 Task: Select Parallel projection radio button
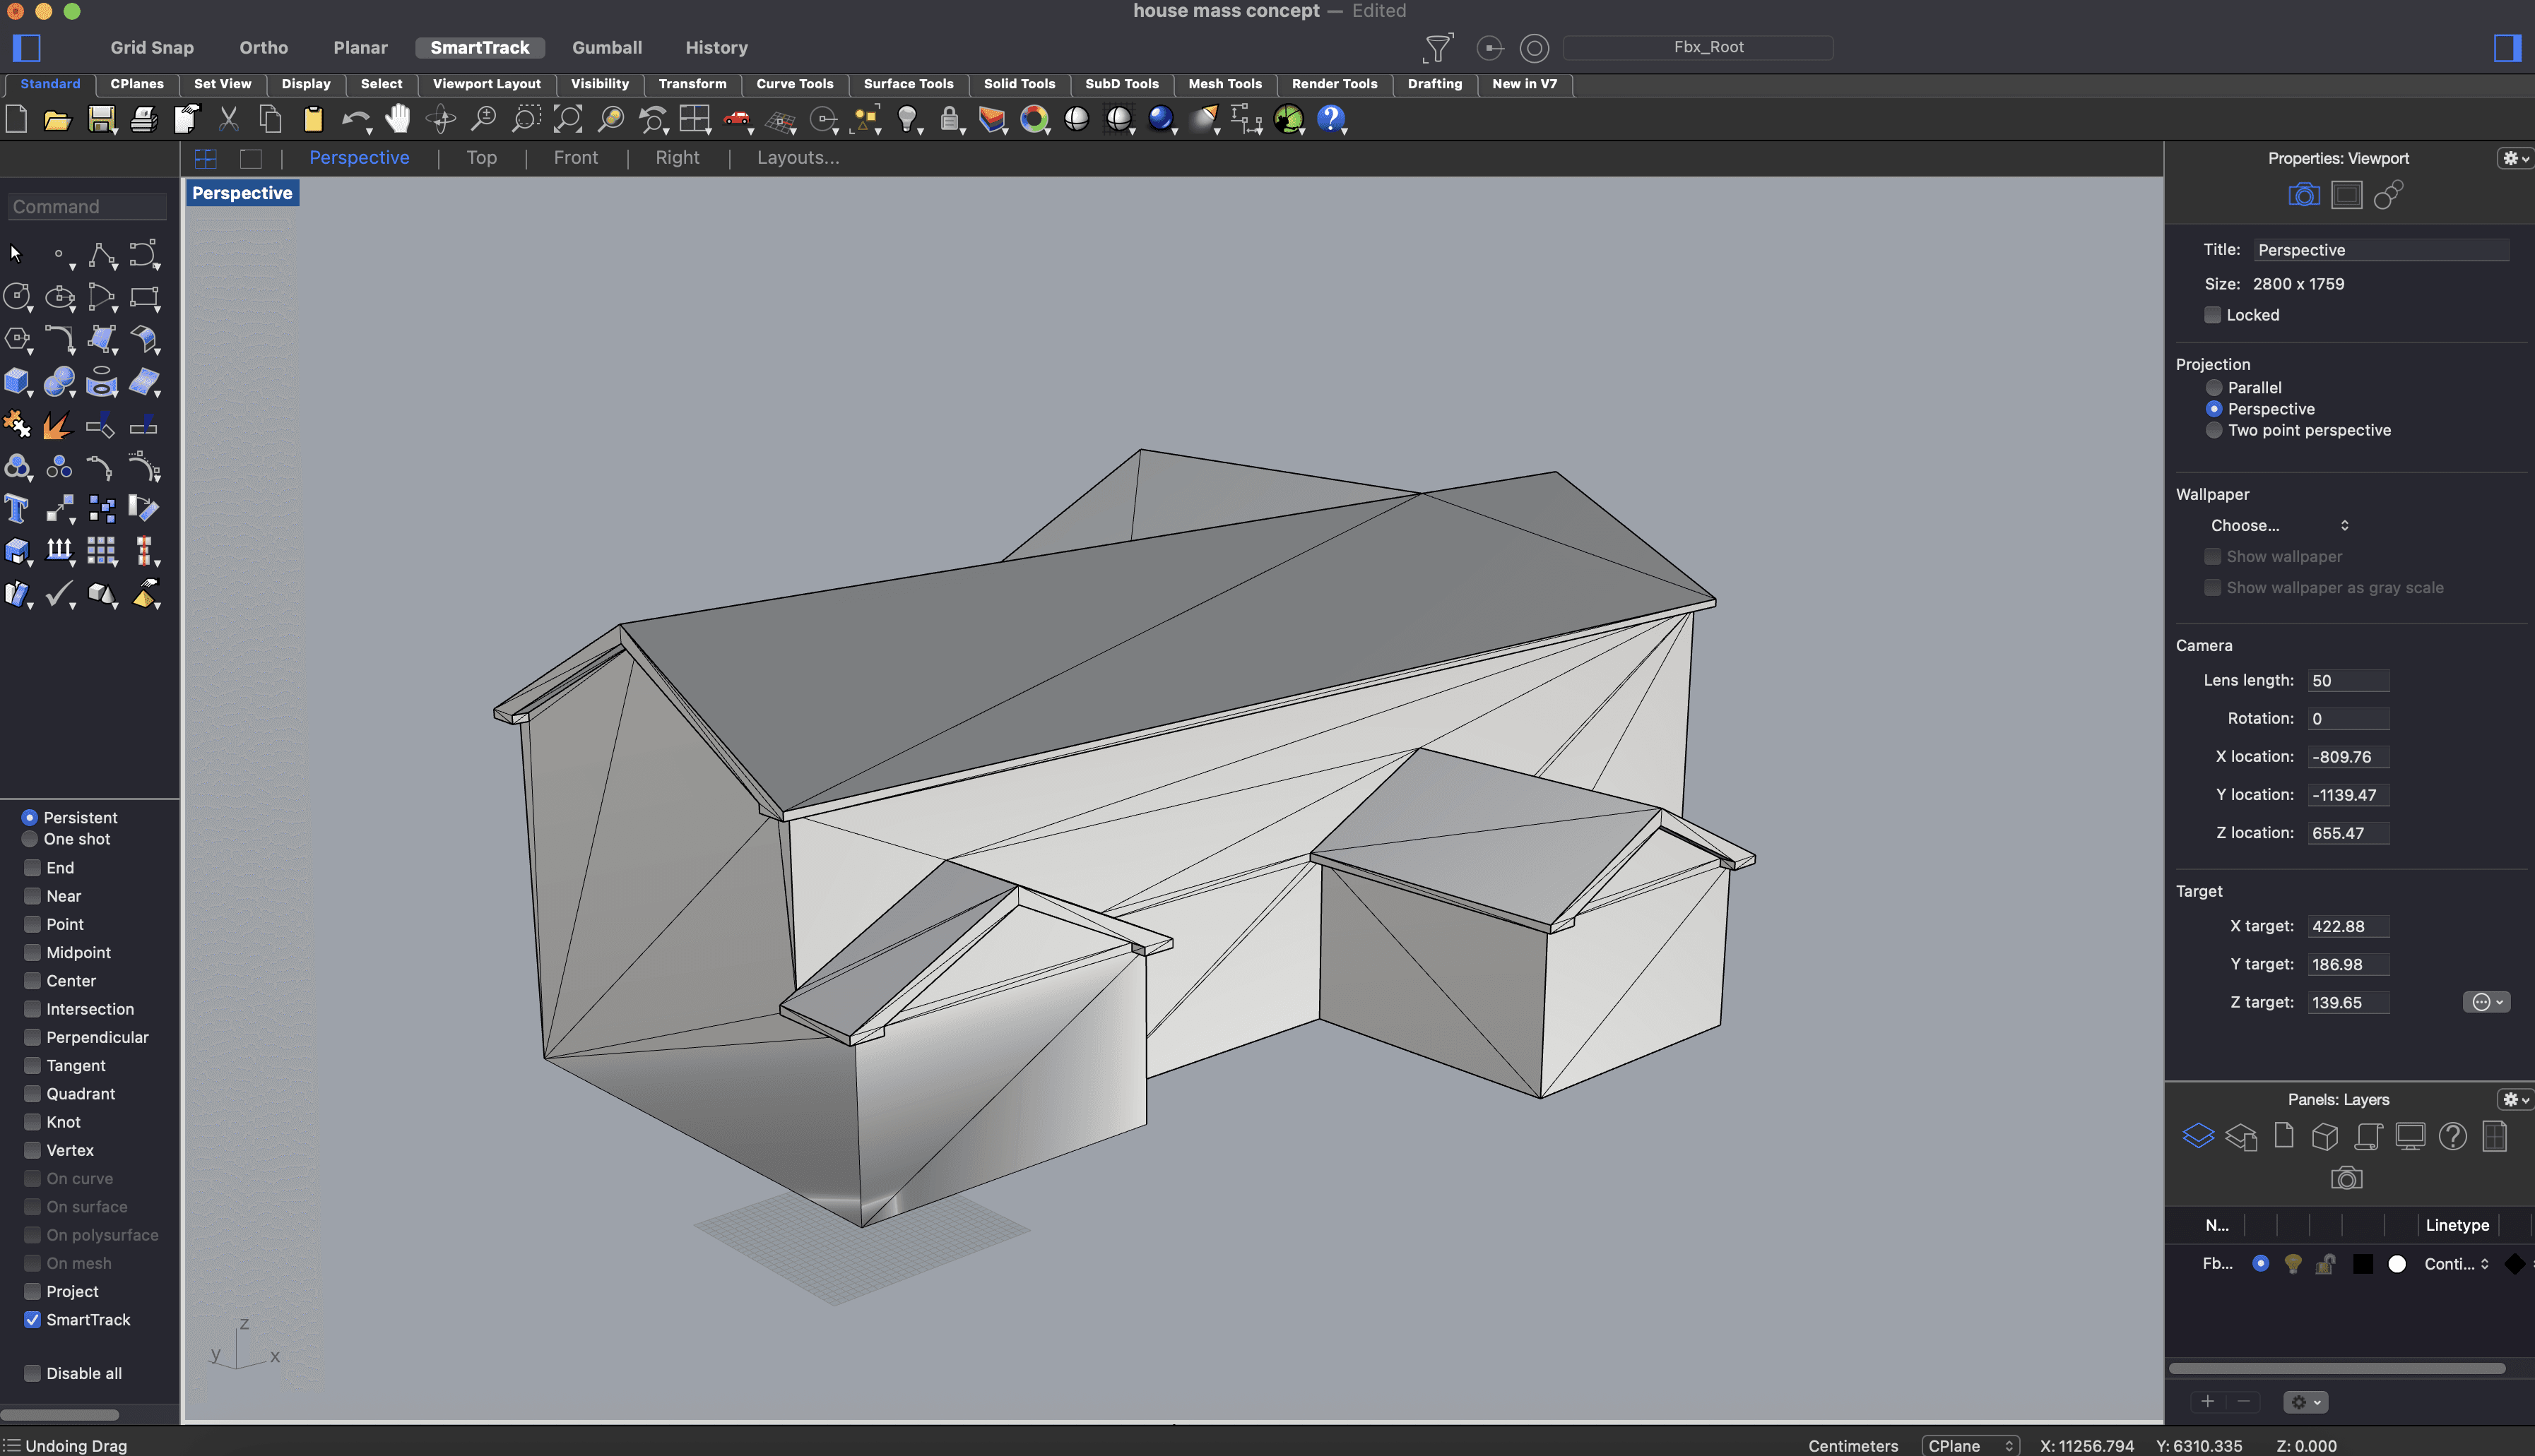point(2214,388)
